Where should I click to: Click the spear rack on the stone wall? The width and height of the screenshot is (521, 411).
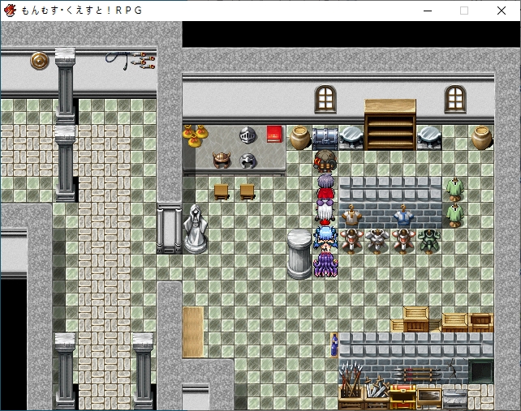coord(417,374)
